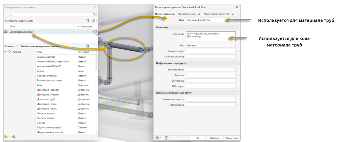The image size is (338, 142).
Task: Select Древесина (орех) material
Action: click(66, 109)
